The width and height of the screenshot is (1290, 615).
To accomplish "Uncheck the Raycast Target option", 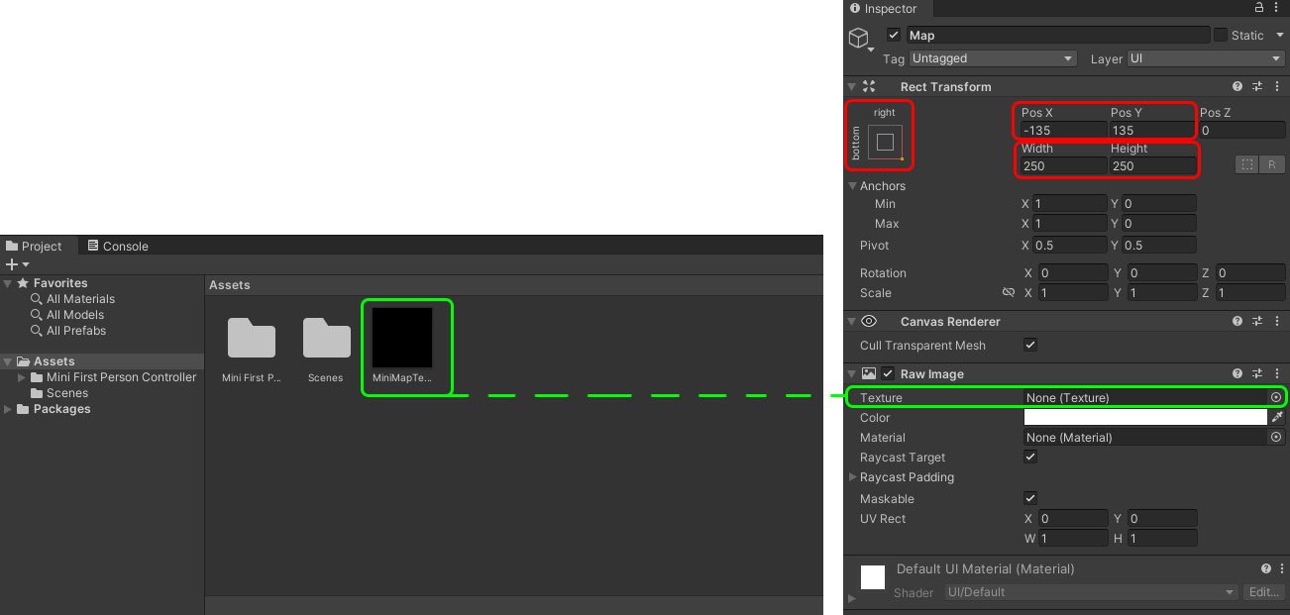I will [x=1030, y=458].
